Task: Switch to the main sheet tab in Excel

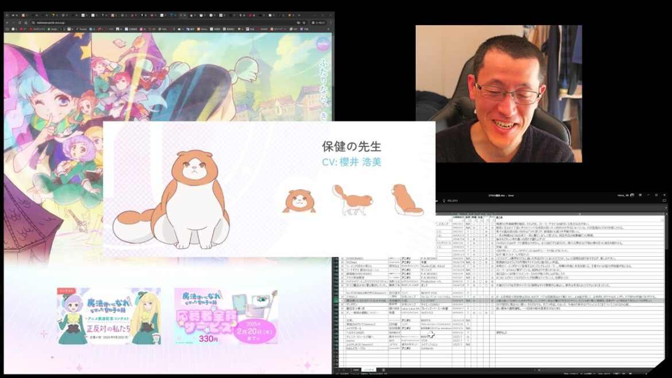Action: [x=356, y=369]
